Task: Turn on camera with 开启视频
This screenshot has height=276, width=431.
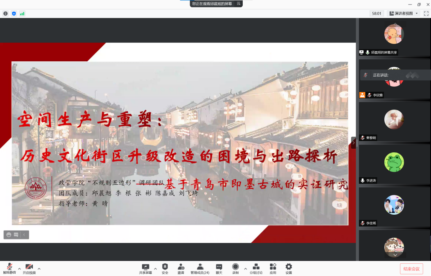Action: [x=29, y=268]
